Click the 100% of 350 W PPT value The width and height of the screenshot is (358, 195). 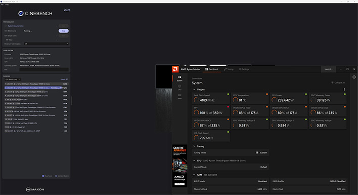211,113
